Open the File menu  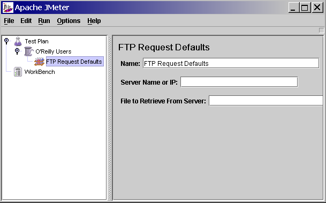[x=9, y=21]
